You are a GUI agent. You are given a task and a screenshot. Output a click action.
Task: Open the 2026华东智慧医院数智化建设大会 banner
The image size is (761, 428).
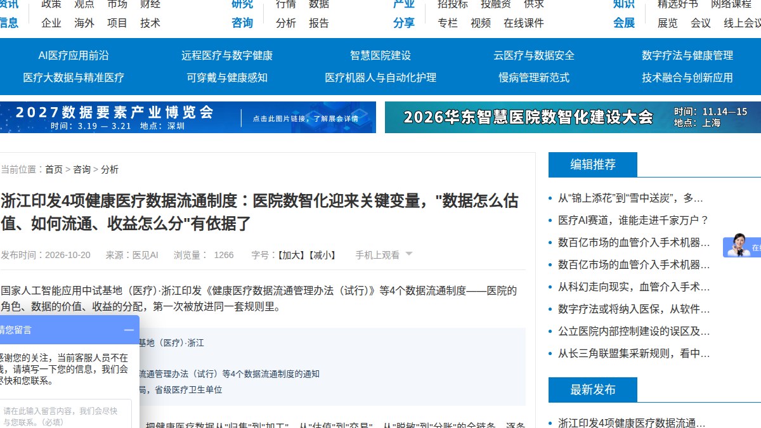coord(573,117)
